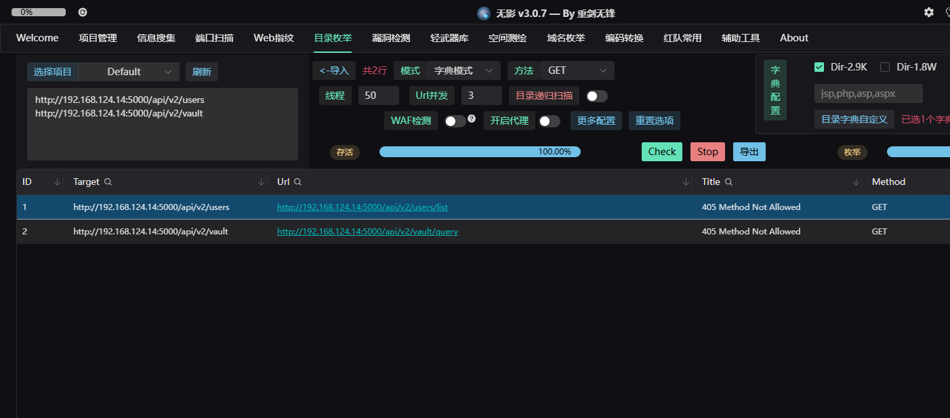Image resolution: width=950 pixels, height=418 pixels.
Task: Click the 0% progress bar in title bar
Action: point(39,12)
